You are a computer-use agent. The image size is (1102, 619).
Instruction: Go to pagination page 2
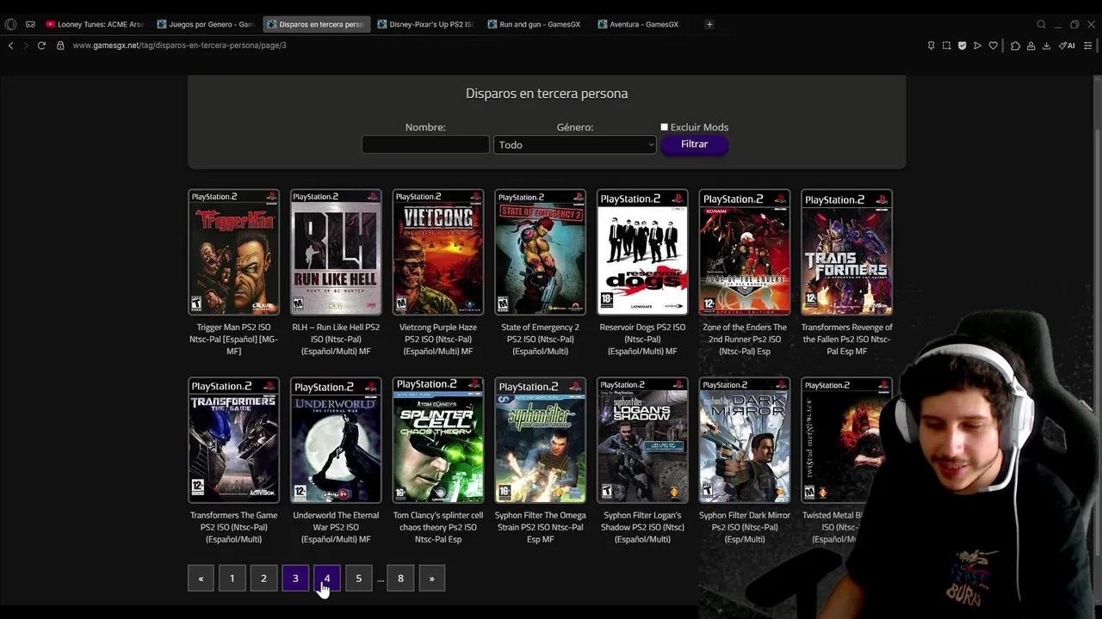pos(263,579)
